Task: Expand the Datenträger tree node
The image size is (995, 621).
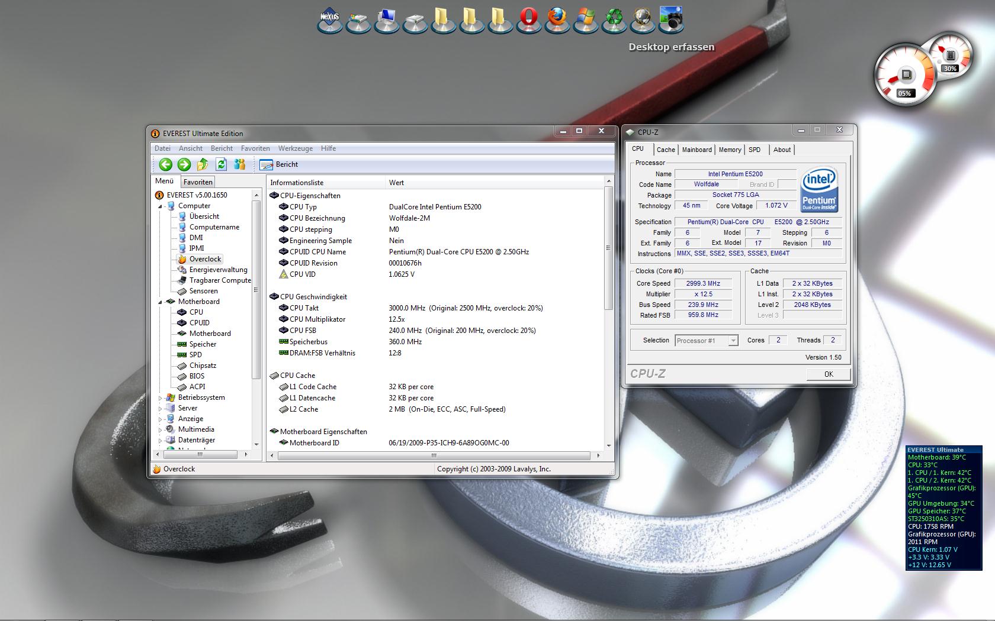Action: (x=160, y=441)
